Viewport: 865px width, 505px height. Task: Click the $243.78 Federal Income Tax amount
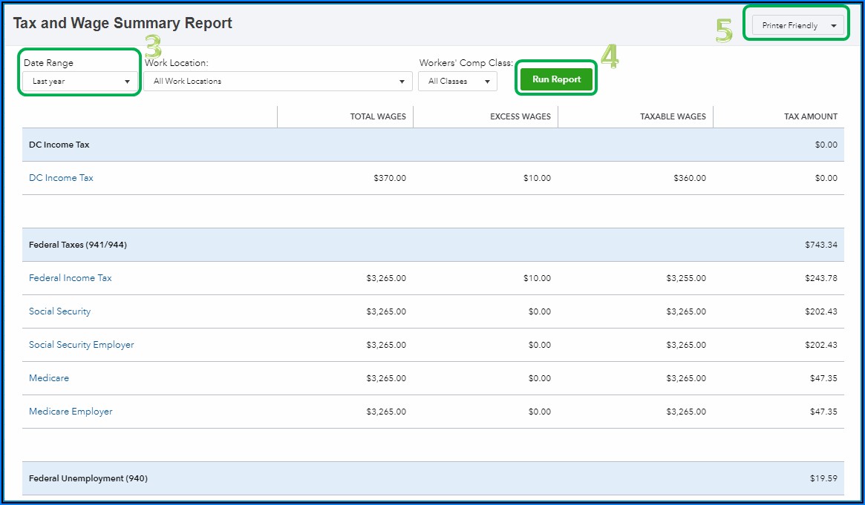pyautogui.click(x=820, y=278)
